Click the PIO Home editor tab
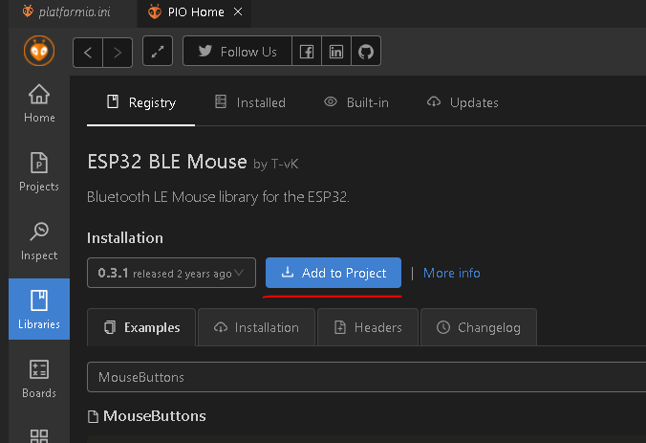This screenshot has width=646, height=443. click(194, 12)
